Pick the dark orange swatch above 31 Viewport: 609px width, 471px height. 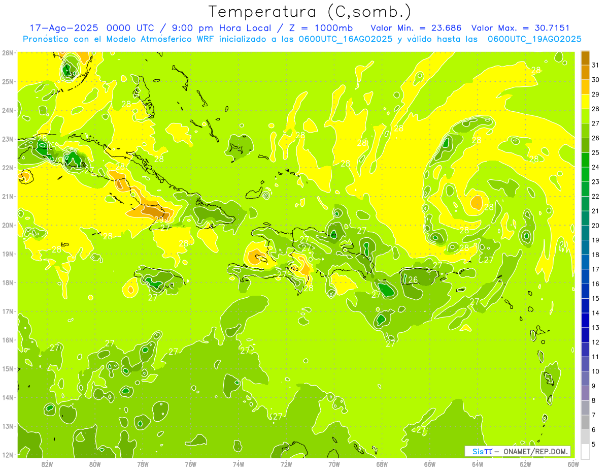pos(585,58)
